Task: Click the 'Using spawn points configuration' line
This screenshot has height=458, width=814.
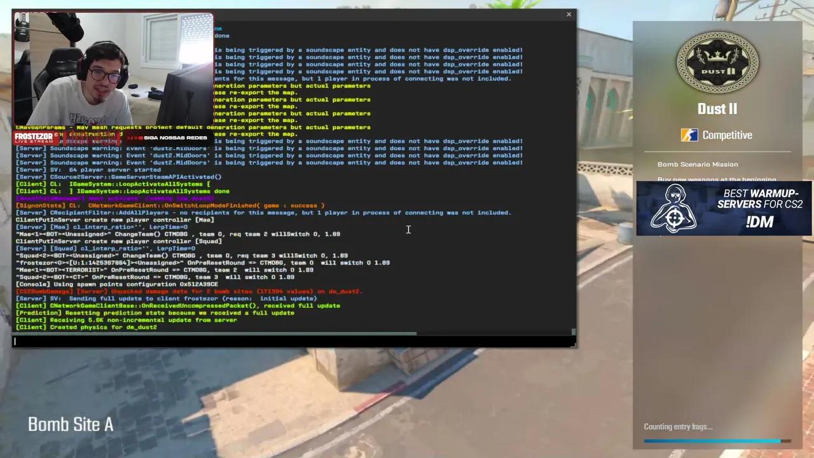Action: point(117,284)
